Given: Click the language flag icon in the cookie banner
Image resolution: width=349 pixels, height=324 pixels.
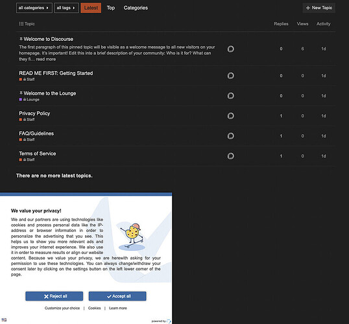Looking at the screenshot, I should click(4, 319).
